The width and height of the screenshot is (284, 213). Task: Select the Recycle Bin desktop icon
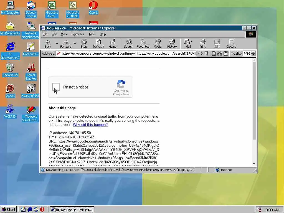click(10, 70)
